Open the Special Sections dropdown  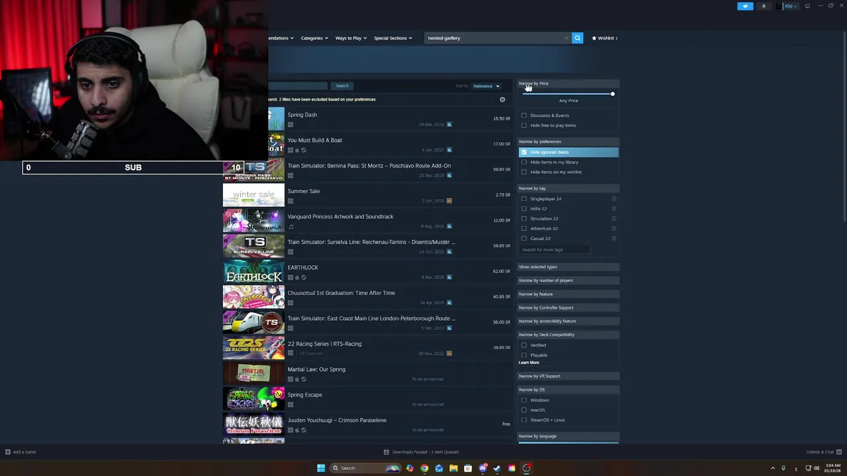393,38
